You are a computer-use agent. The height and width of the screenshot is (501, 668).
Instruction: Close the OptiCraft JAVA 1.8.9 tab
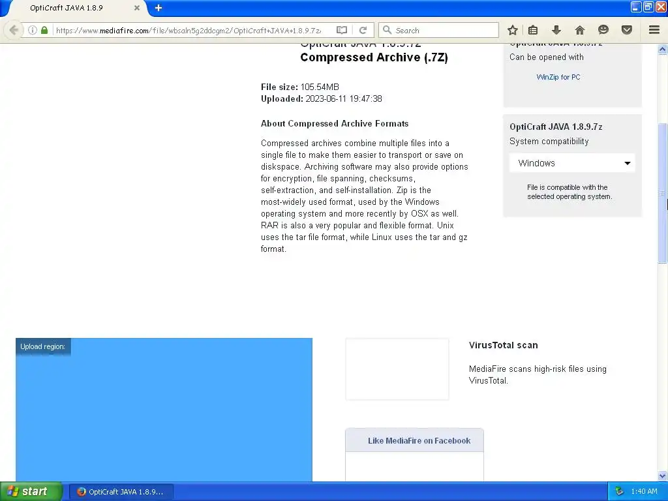(x=137, y=8)
